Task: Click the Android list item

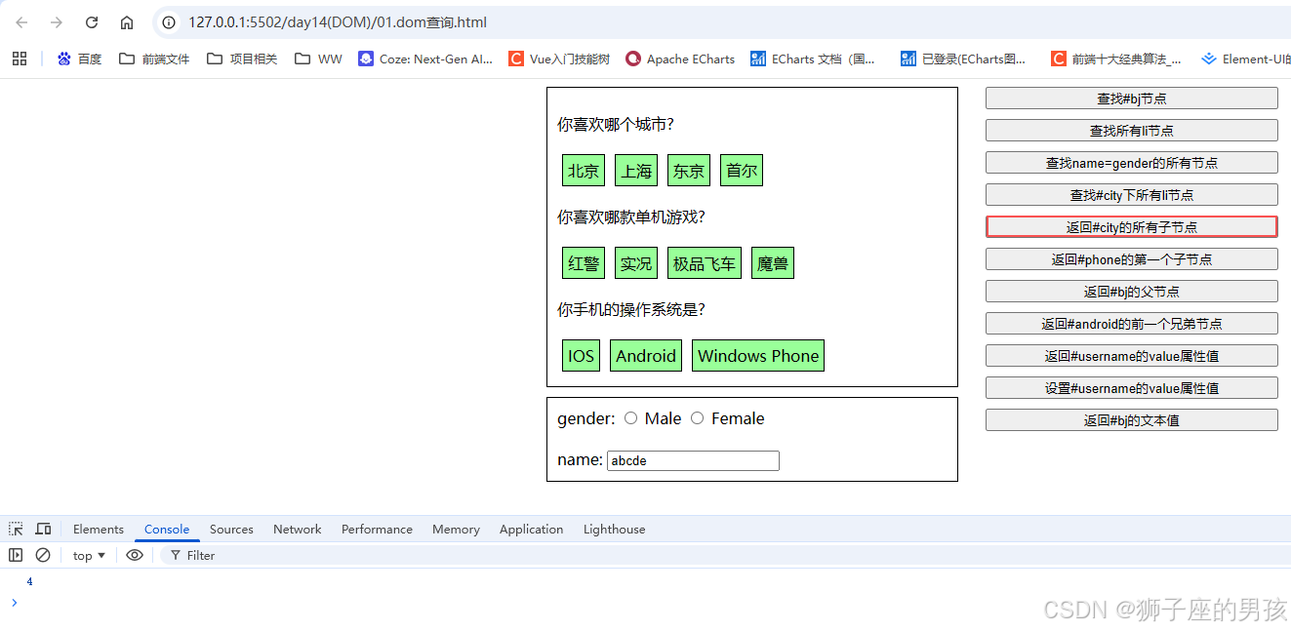Action: click(x=646, y=356)
